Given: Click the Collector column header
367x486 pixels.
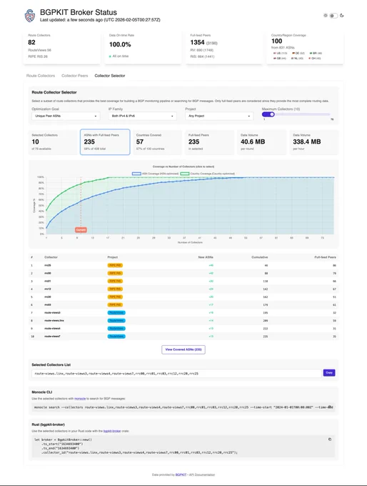Looking at the screenshot, I should (51, 257).
